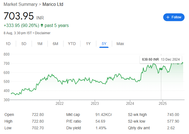This screenshot has width=189, height=134.
Task: Open the Market Summary breadcrumb link
Action: [21, 4]
